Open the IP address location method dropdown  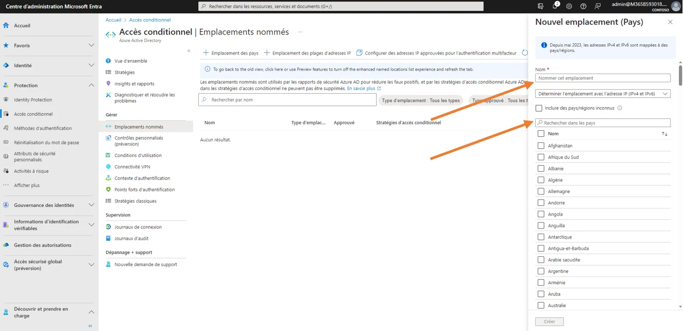coord(603,94)
